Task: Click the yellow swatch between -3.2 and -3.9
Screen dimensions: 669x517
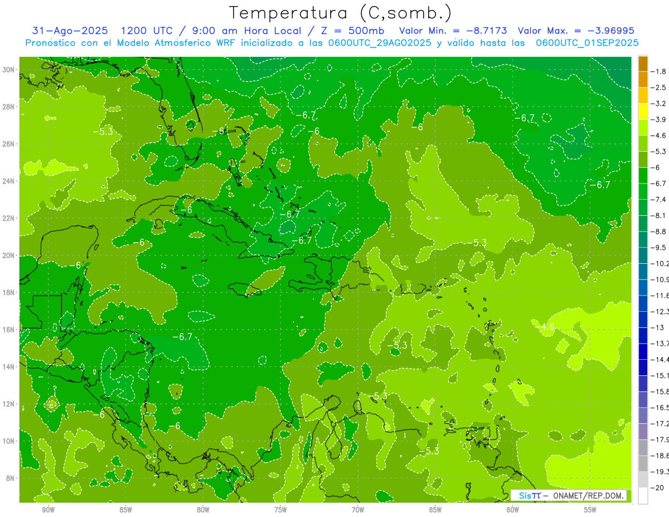Action: (643, 112)
